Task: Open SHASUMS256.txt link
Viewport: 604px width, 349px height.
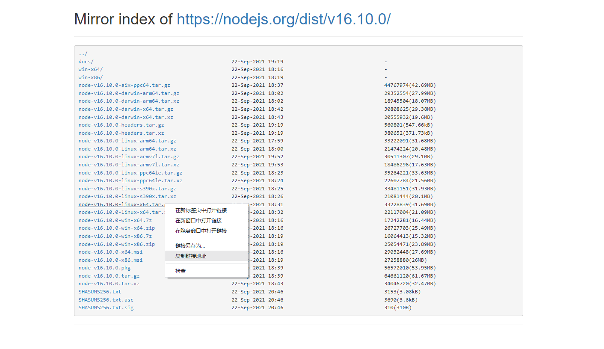Action: 100,292
